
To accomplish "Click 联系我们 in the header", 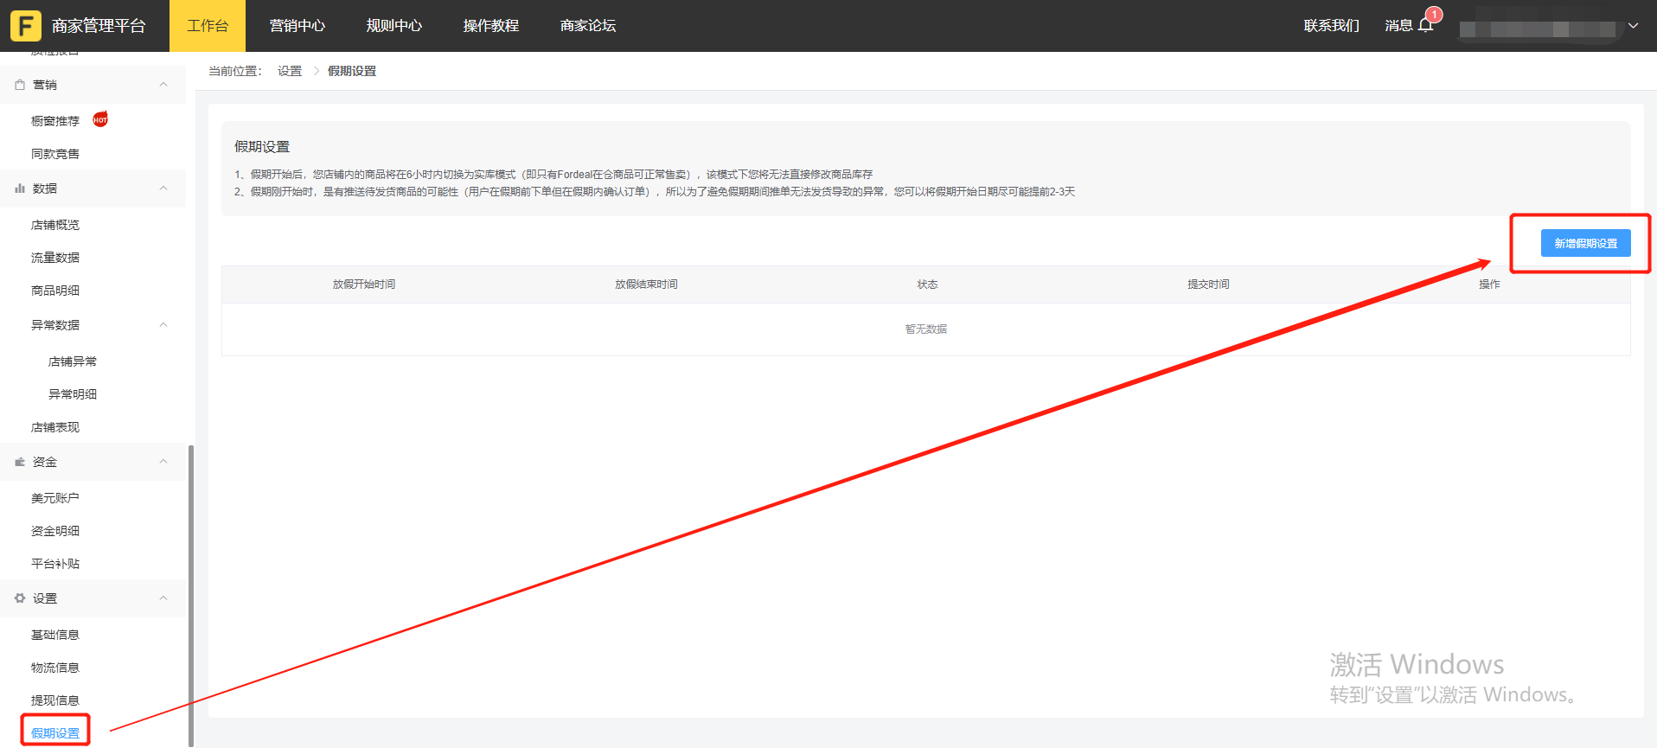I will (1331, 26).
